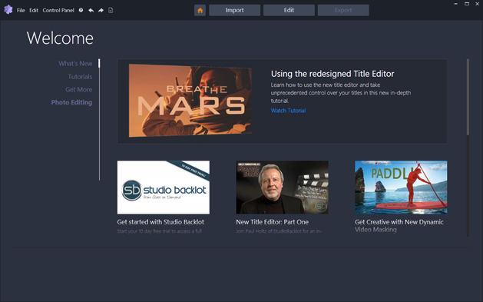Click 'Get Creative with New Dynamic' title
This screenshot has width=483, height=302.
click(x=399, y=222)
